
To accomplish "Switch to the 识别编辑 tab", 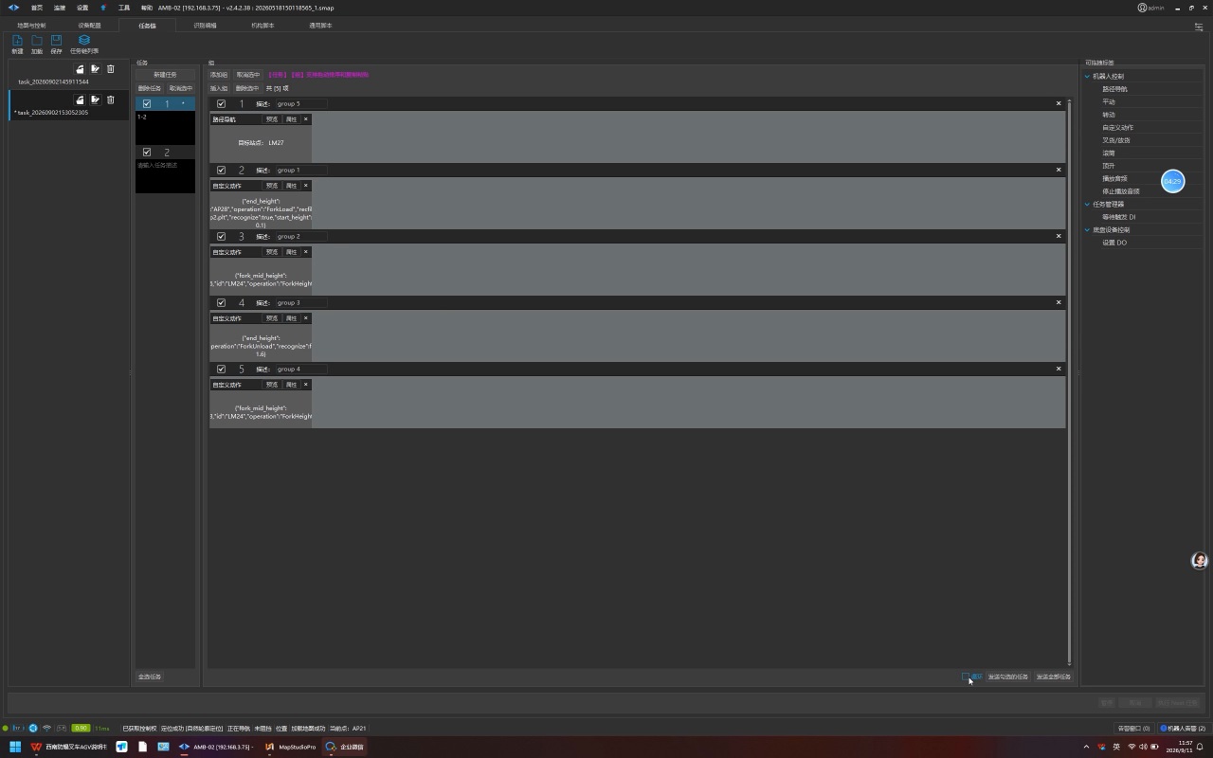I will pos(205,26).
